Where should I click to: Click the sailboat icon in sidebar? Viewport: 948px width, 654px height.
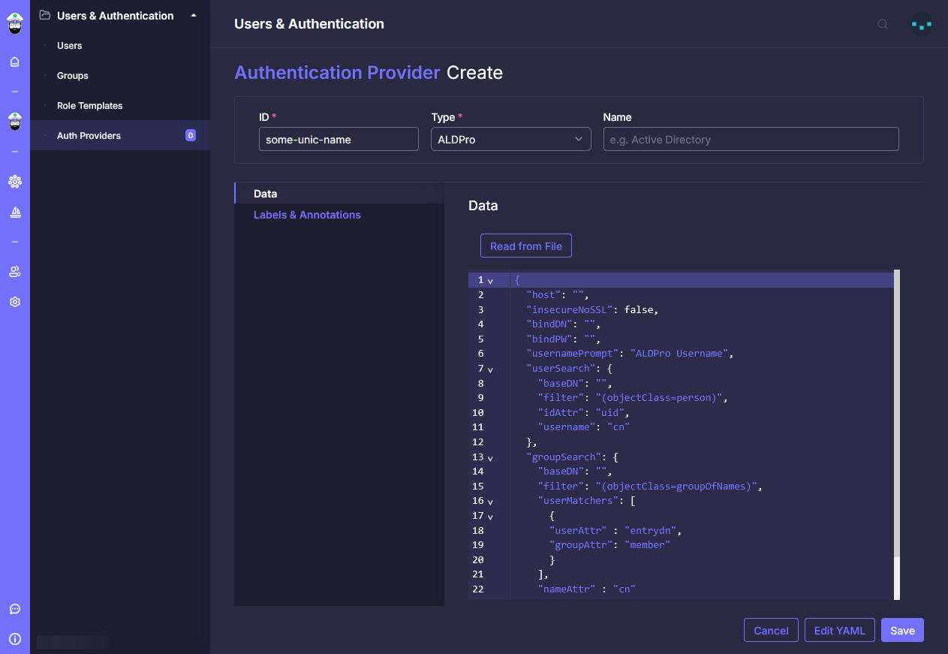[15, 212]
